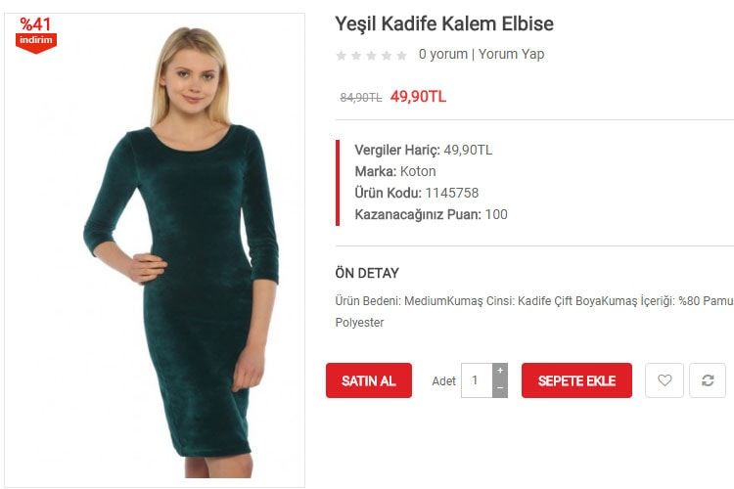Click the %41 indirim discount badge
The width and height of the screenshot is (734, 489).
point(36,35)
